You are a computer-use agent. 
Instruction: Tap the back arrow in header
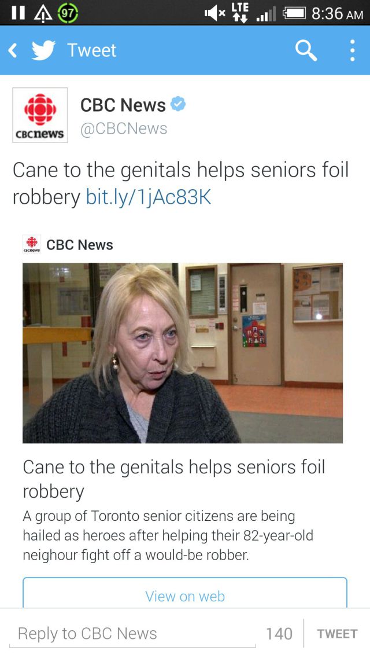(13, 51)
